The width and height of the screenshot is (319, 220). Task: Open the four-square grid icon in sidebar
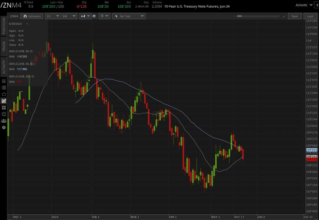[4, 107]
